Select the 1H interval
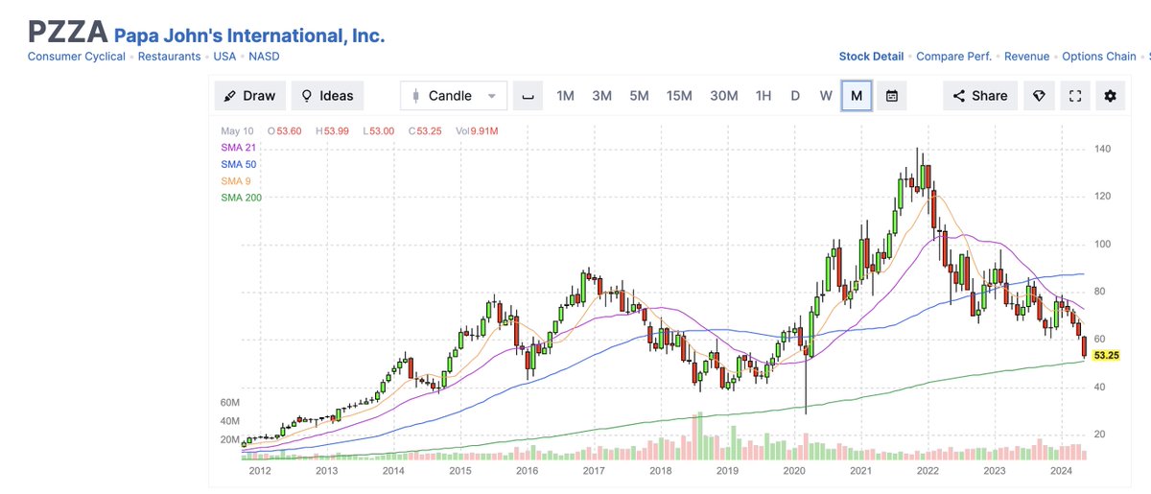The width and height of the screenshot is (1151, 494). [763, 96]
